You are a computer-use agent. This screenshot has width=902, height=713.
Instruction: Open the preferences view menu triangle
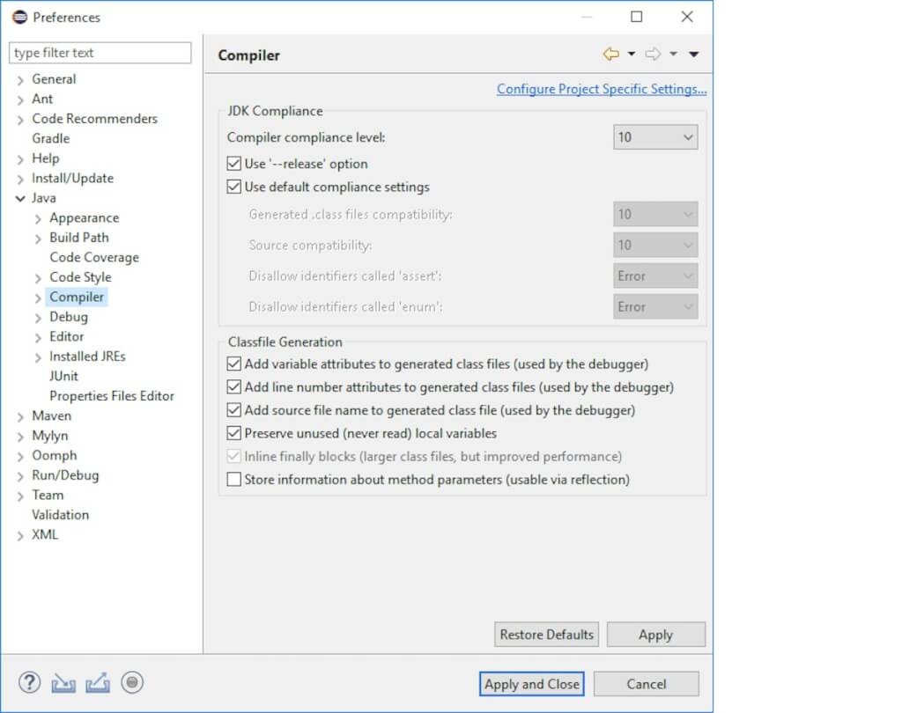(694, 55)
